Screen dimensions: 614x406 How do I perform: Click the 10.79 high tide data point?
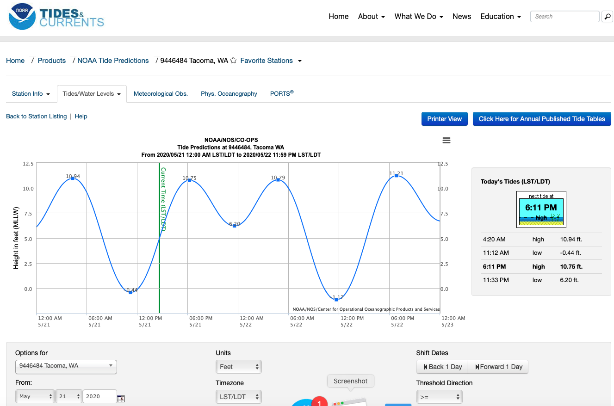[278, 179]
